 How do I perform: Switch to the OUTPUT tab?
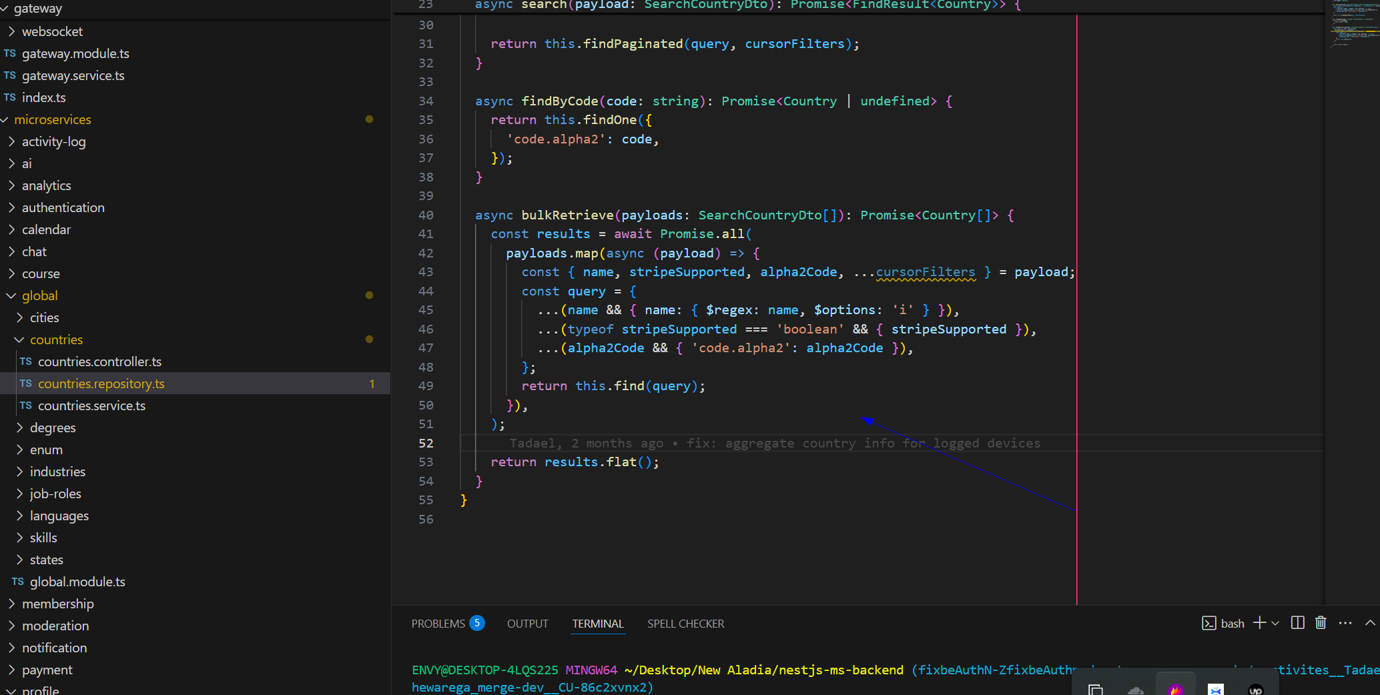(x=527, y=624)
